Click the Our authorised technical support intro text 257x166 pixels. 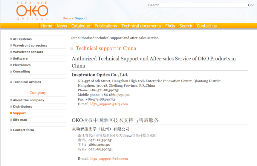pyautogui.click(x=115, y=38)
